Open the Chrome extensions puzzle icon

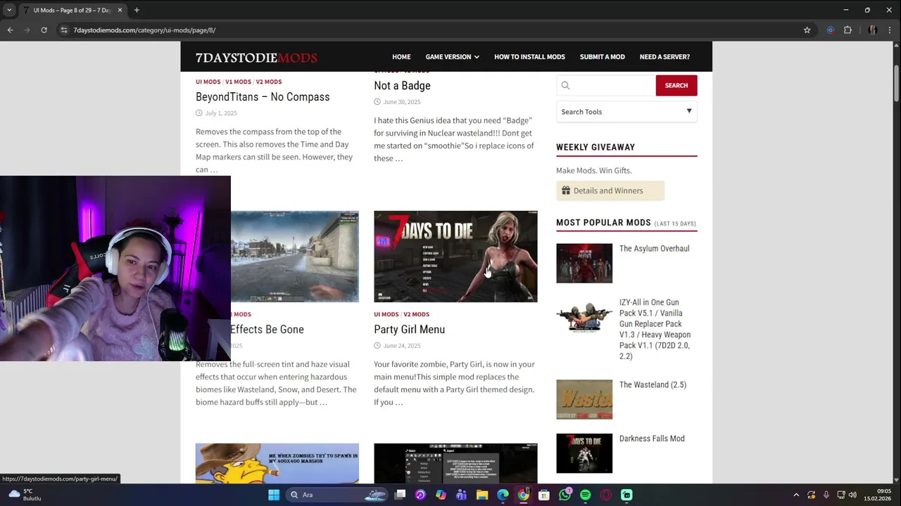[848, 30]
